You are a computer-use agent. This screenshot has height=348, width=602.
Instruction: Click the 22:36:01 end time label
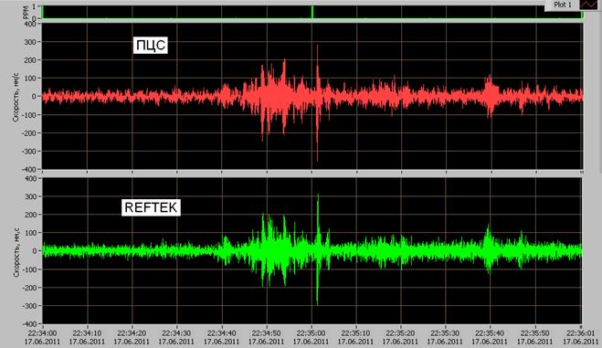click(581, 333)
